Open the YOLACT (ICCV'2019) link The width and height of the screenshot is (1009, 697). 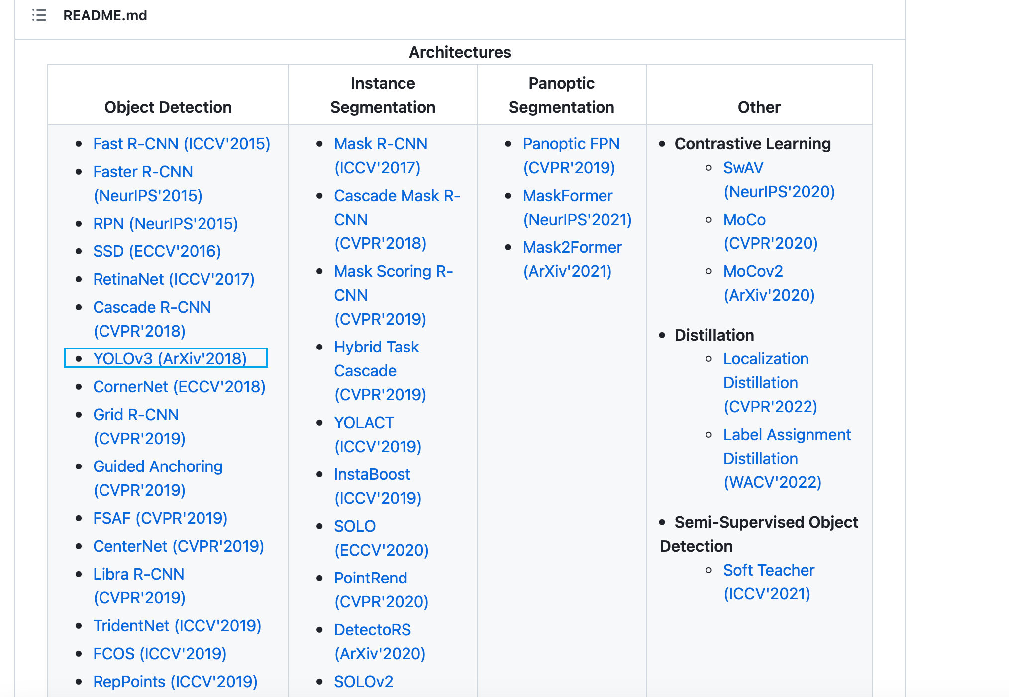click(x=364, y=422)
